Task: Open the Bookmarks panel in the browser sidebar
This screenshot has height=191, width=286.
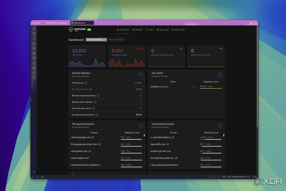Action: (x=34, y=29)
